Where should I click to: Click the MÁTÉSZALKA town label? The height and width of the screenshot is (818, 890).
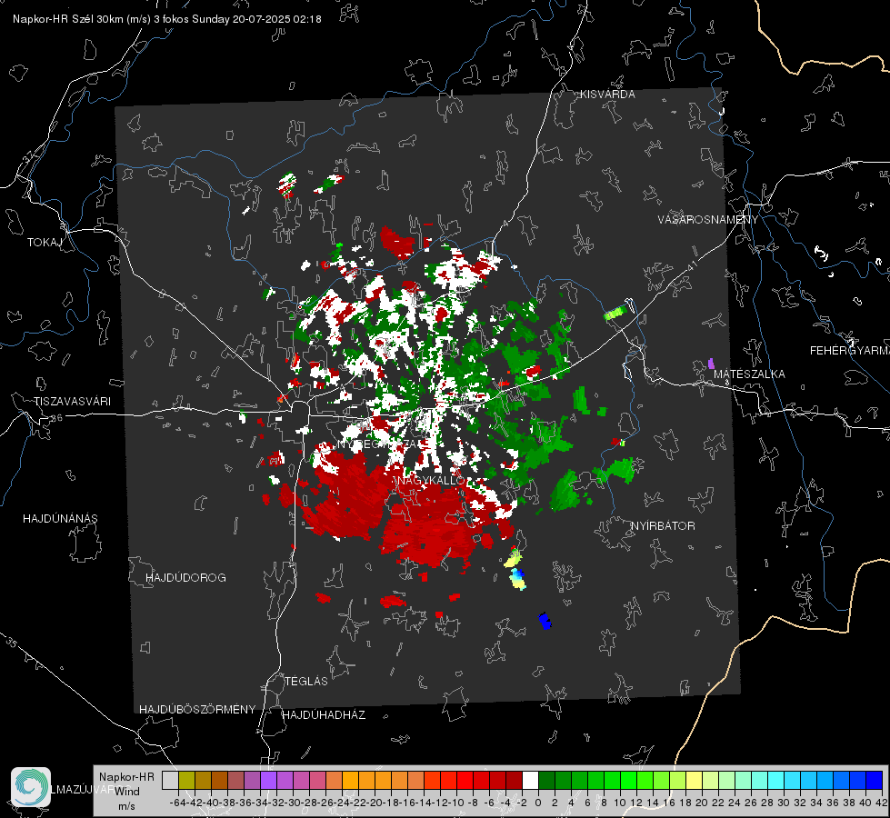click(749, 374)
